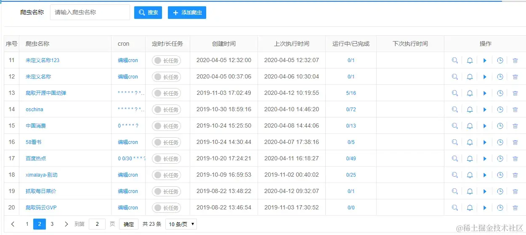Image resolution: width=526 pixels, height=235 pixels.
Task: Select pagination page 2
Action: (40, 224)
